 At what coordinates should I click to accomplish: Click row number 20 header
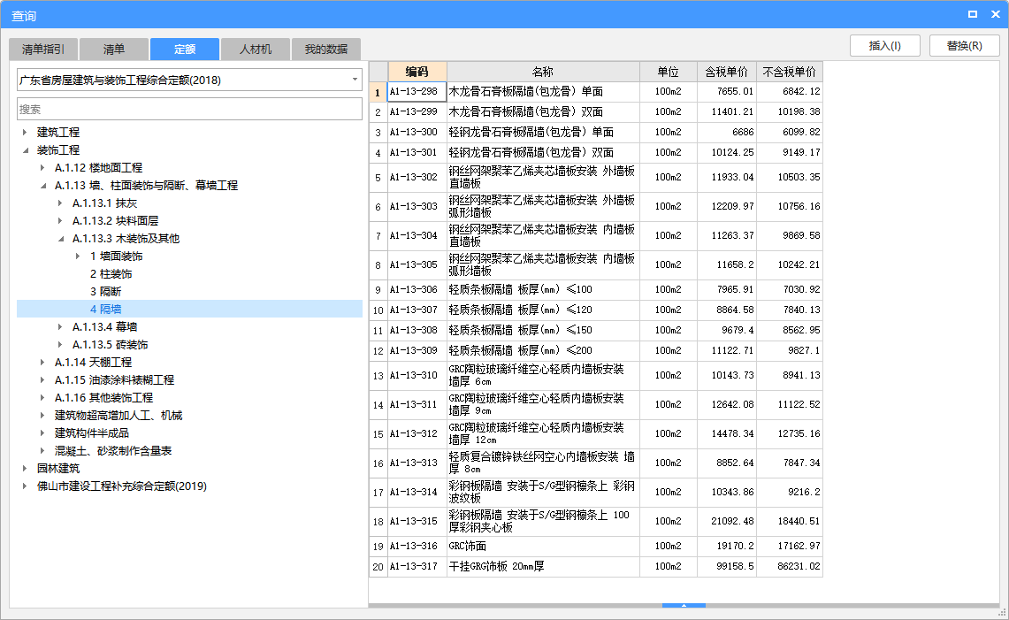[x=378, y=567]
